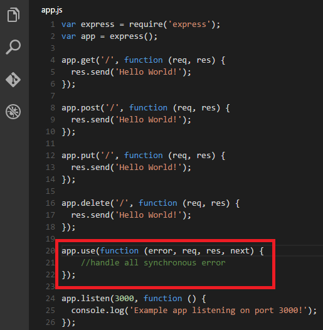Click "app.post" on line 8

coord(81,108)
